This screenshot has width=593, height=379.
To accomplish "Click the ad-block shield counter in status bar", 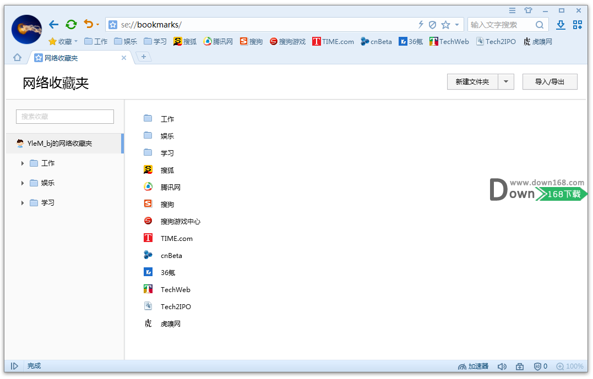I will pyautogui.click(x=541, y=366).
